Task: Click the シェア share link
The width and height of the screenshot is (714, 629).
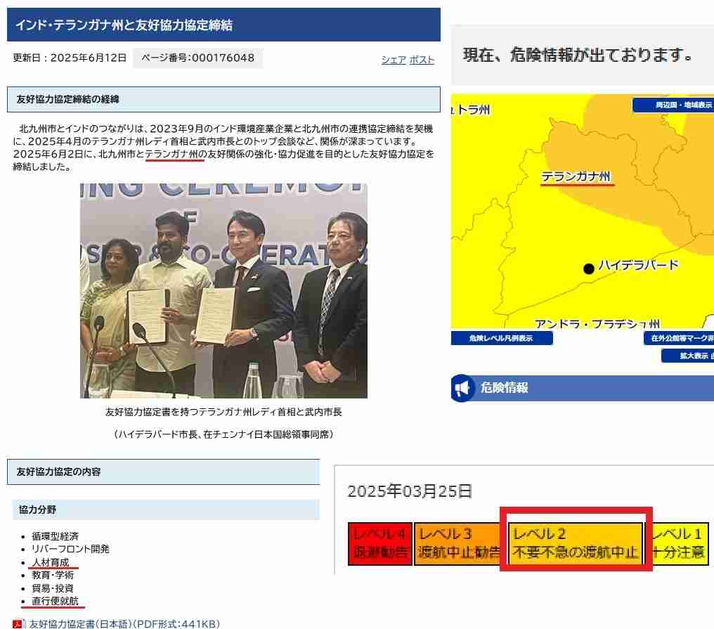Action: [394, 60]
